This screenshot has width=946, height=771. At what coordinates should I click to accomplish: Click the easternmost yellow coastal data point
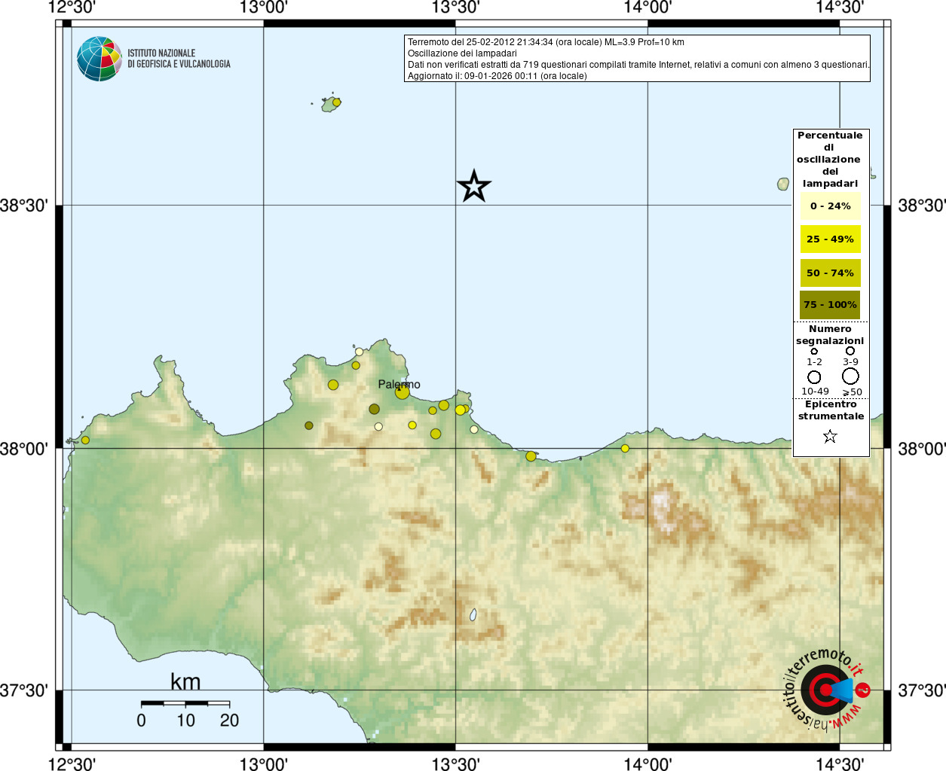click(x=625, y=449)
